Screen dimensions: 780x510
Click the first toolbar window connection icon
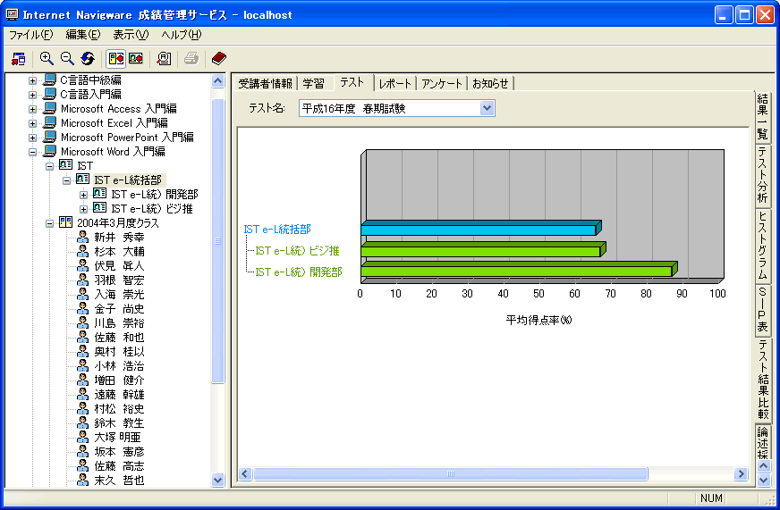coord(19,59)
